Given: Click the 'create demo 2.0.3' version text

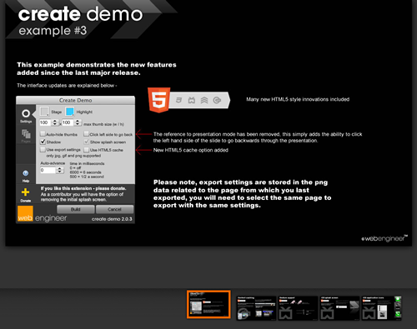Looking at the screenshot, I should pos(112,219).
